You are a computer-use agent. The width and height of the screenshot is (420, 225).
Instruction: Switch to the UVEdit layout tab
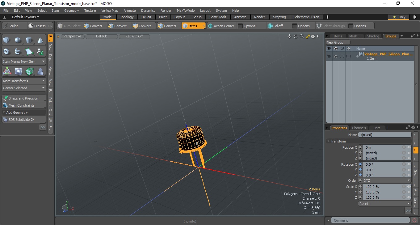click(146, 17)
